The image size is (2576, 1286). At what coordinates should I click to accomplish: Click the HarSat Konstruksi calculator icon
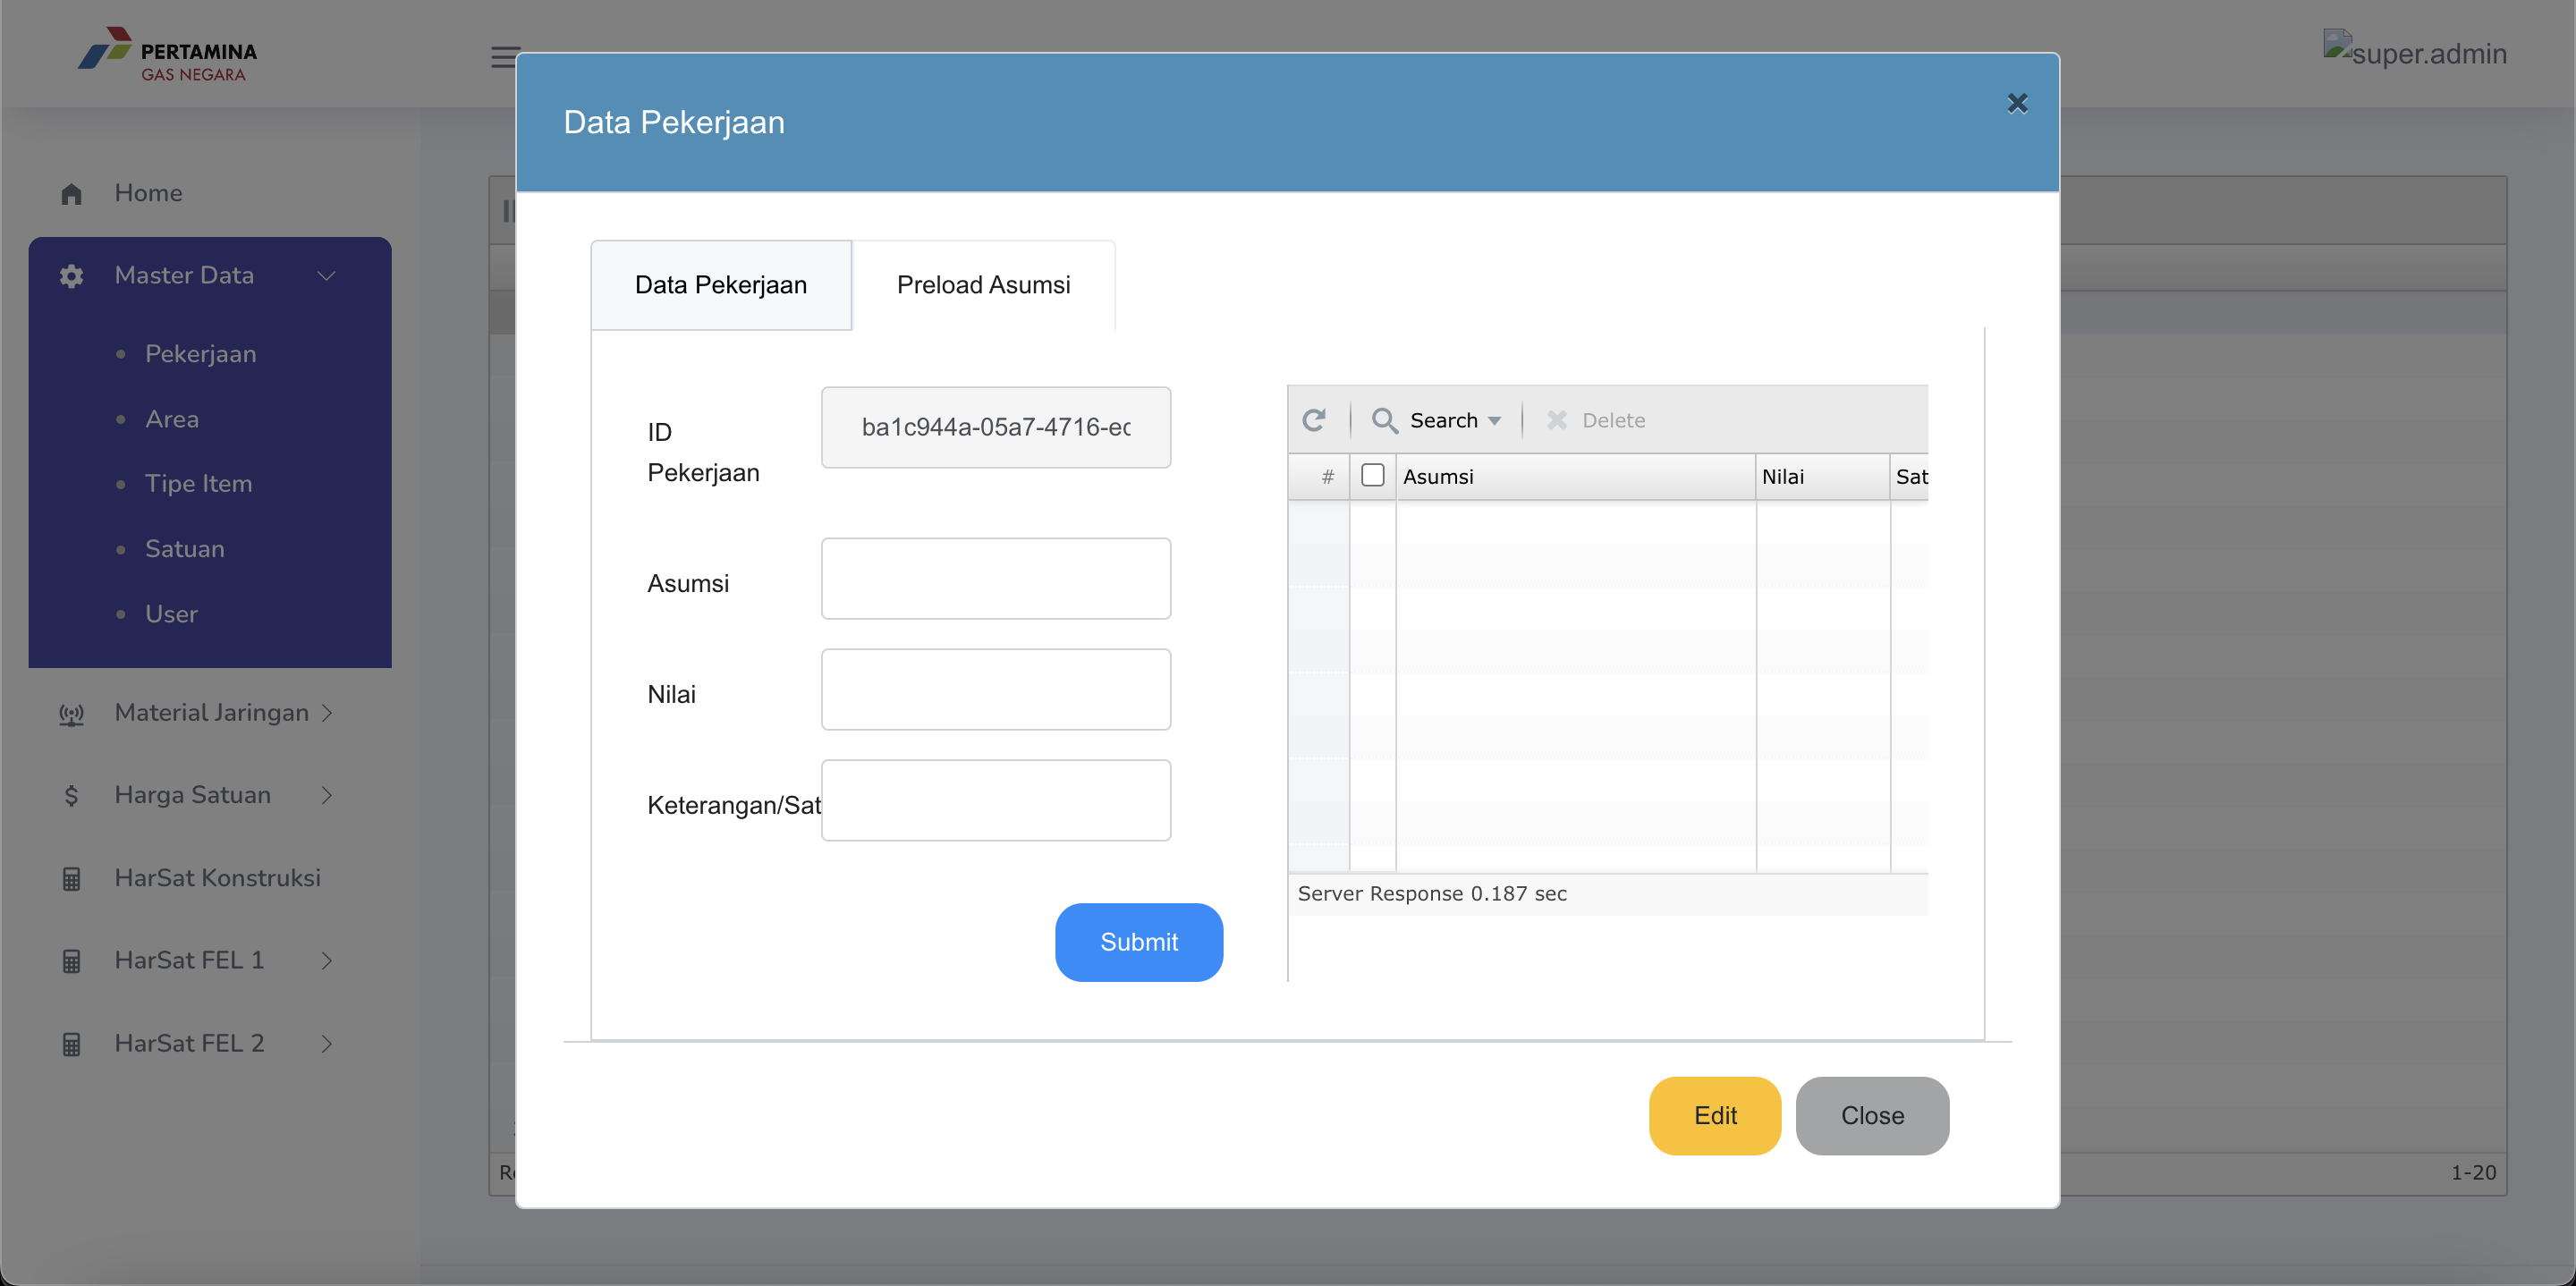(x=71, y=879)
